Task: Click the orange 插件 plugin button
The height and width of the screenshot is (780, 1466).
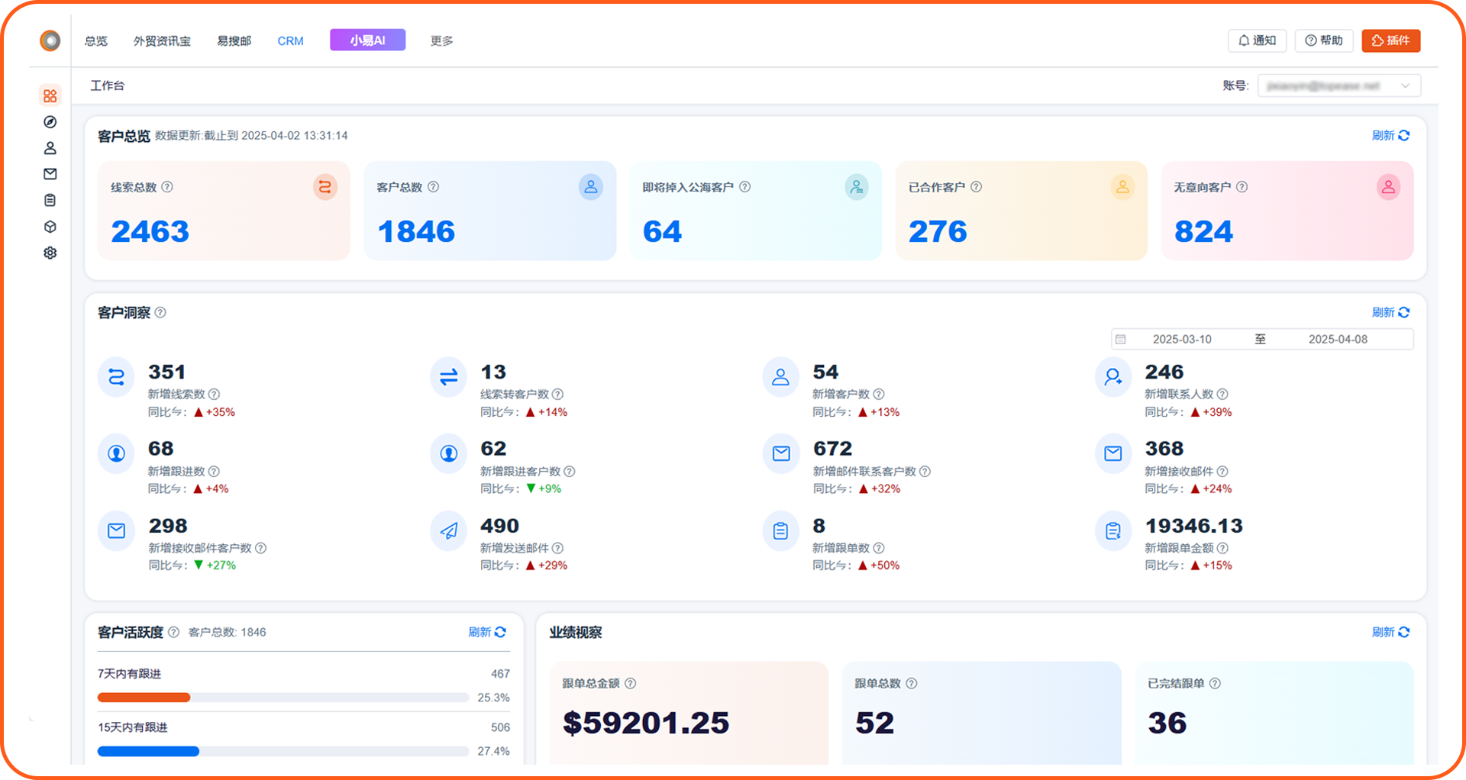Action: pyautogui.click(x=1390, y=40)
